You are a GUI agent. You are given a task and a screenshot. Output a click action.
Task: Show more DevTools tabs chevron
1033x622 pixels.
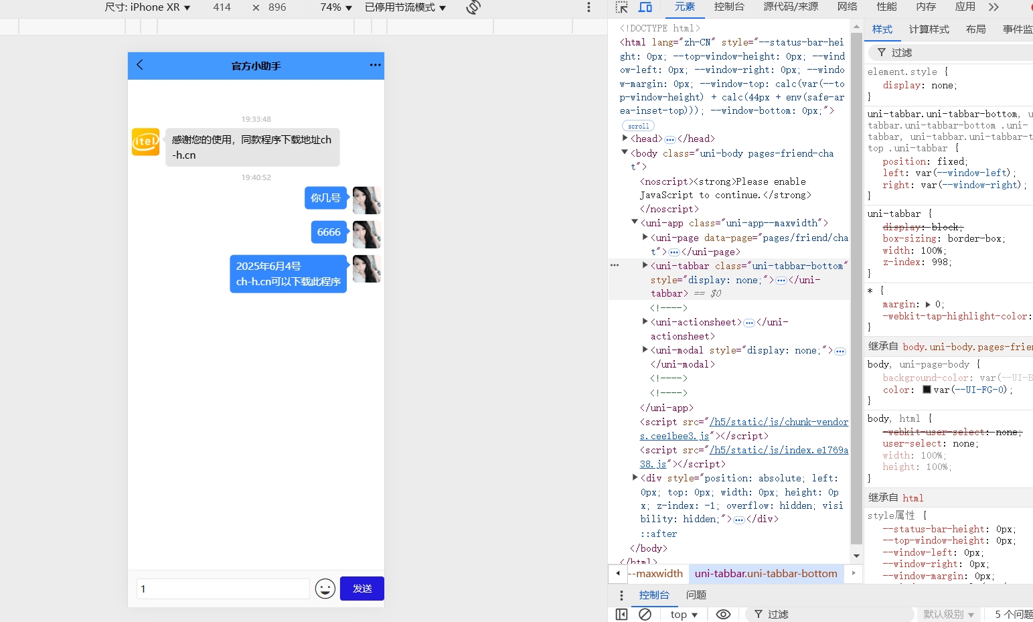click(994, 7)
